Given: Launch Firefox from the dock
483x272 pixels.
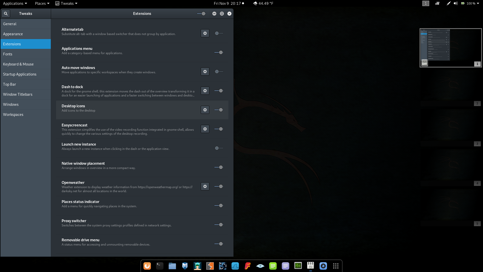Looking at the screenshot, I should [x=147, y=266].
